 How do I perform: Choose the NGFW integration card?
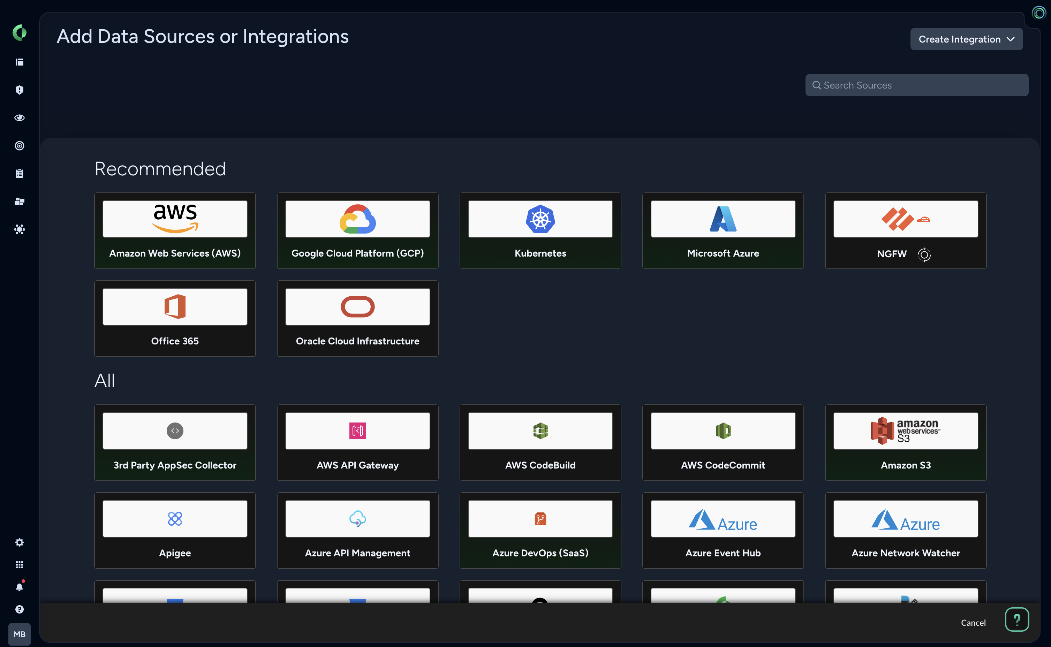[906, 231]
